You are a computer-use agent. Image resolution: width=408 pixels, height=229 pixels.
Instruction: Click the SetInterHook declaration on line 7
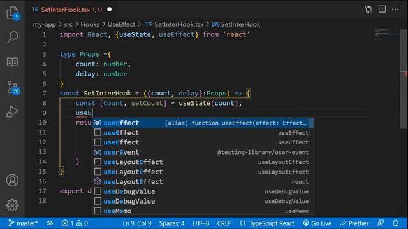click(155, 94)
